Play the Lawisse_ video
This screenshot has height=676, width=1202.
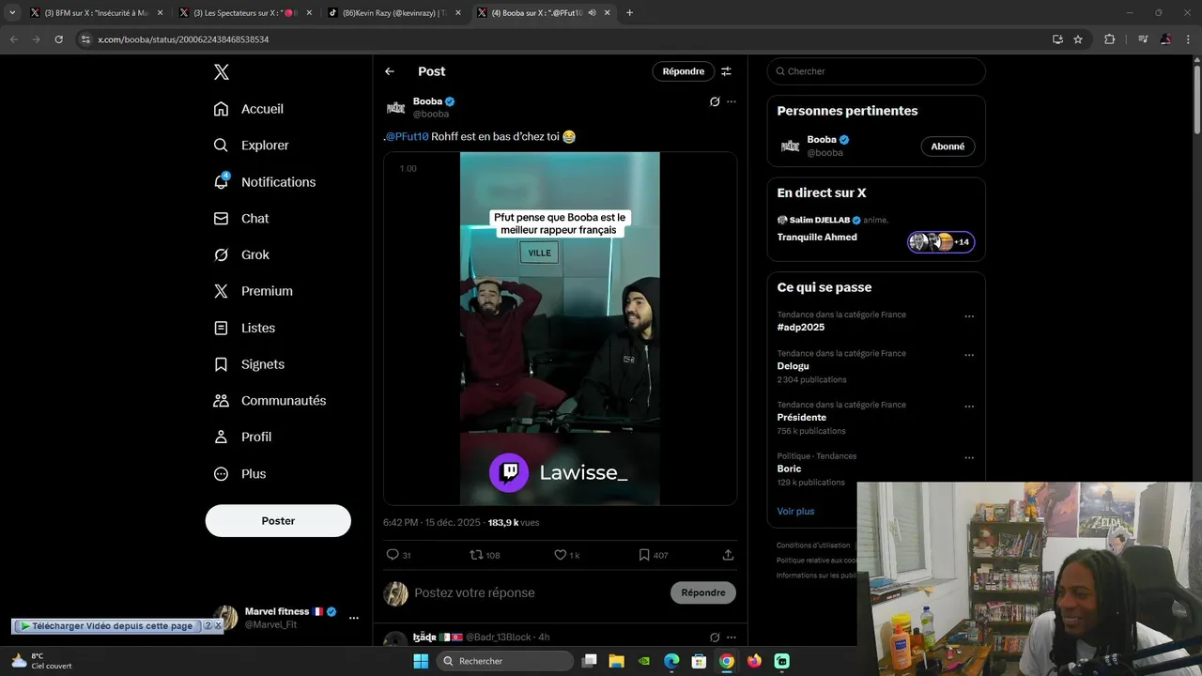click(x=560, y=329)
